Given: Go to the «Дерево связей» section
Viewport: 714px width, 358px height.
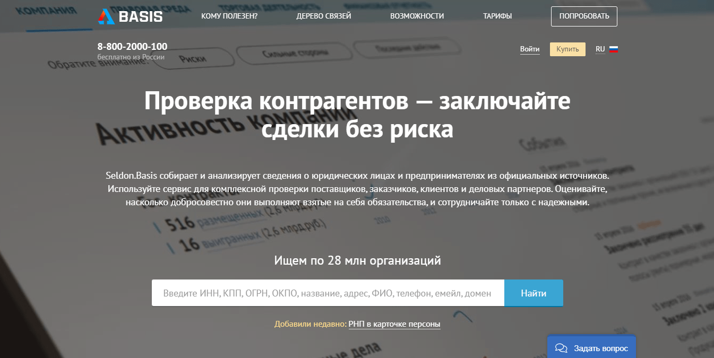Looking at the screenshot, I should (324, 16).
